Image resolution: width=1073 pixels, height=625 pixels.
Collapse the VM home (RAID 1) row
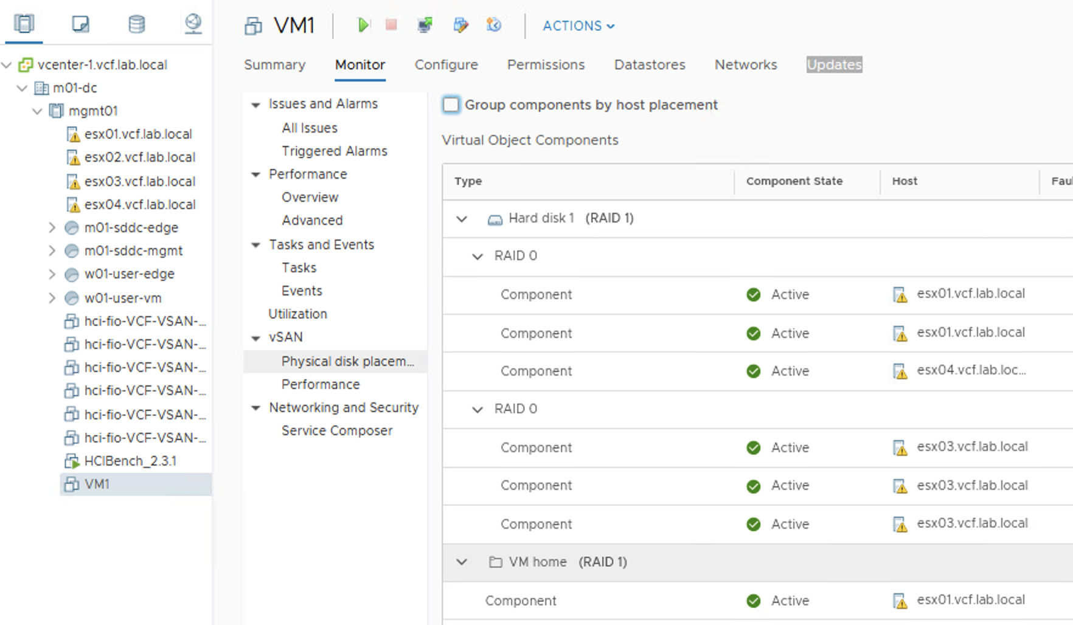[462, 562]
